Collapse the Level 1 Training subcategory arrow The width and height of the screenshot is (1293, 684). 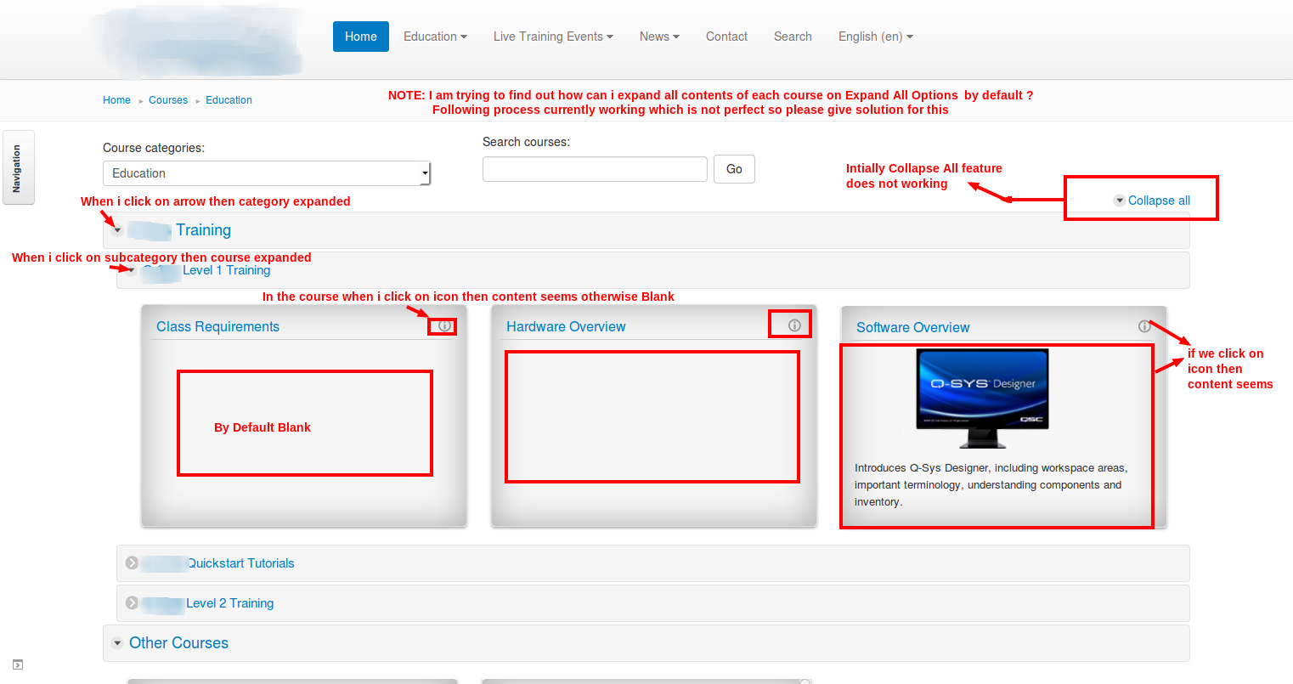point(132,270)
